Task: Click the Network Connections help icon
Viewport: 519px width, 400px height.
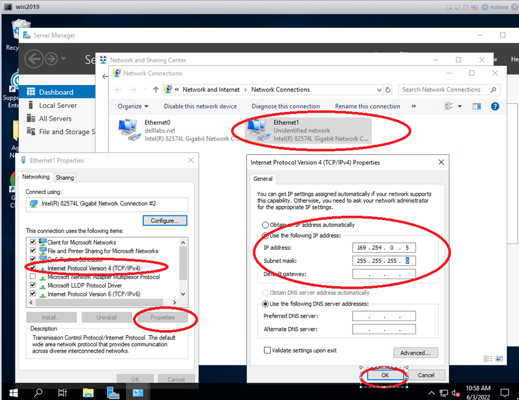Action: pyautogui.click(x=494, y=106)
